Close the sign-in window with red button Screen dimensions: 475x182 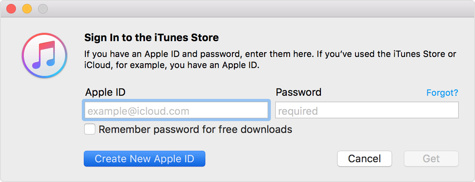click(11, 9)
